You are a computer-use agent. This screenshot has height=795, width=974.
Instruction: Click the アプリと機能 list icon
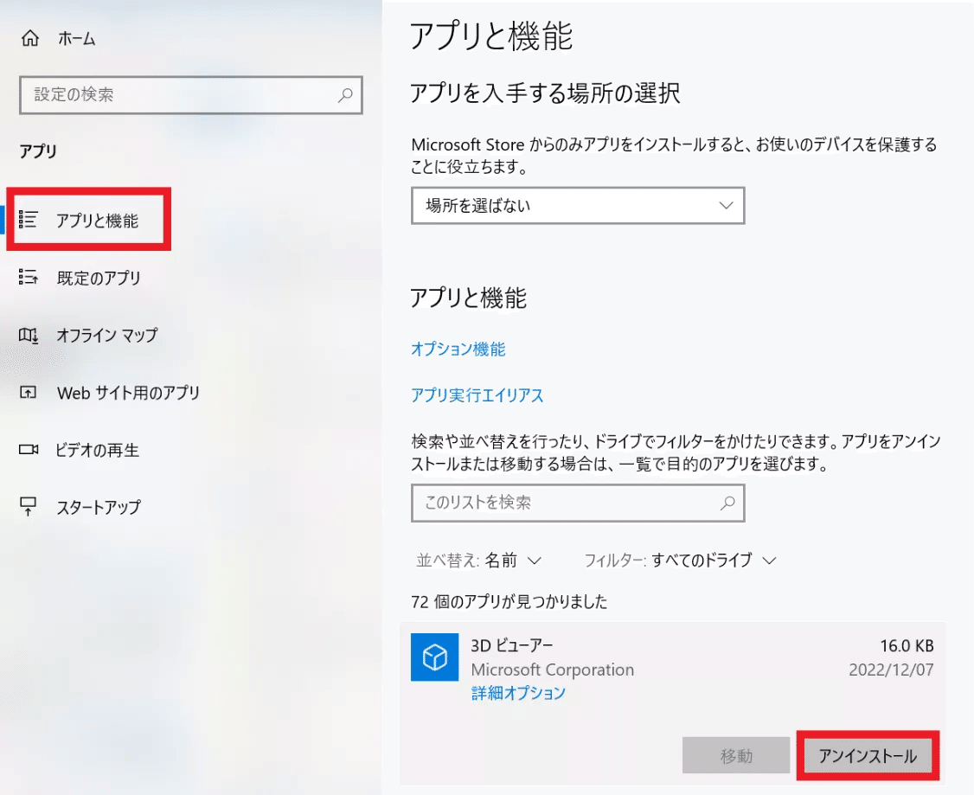point(28,219)
